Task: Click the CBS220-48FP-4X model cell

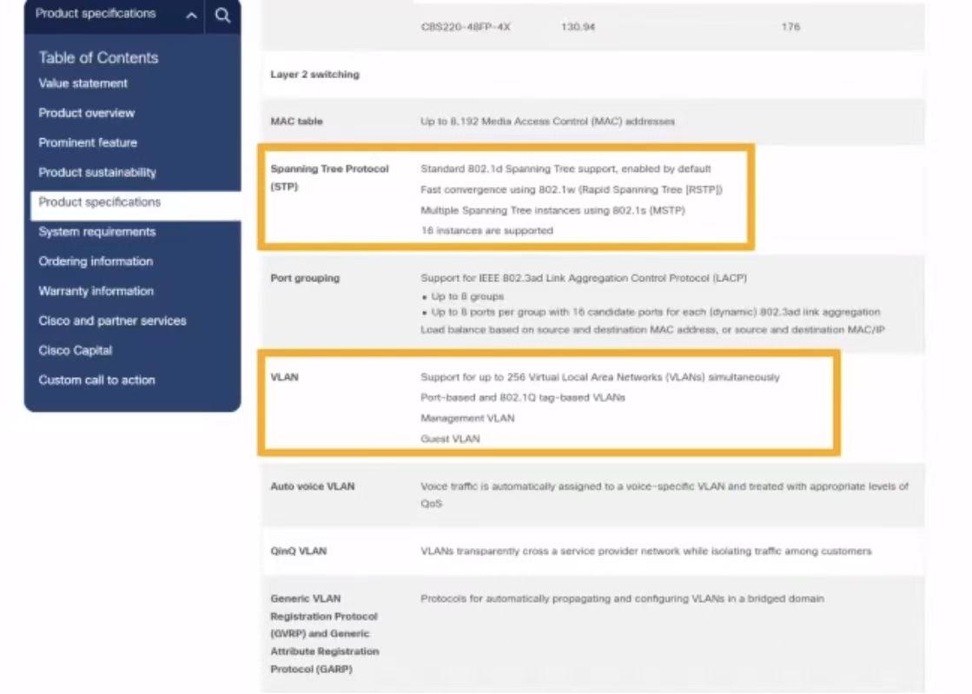Action: [466, 27]
